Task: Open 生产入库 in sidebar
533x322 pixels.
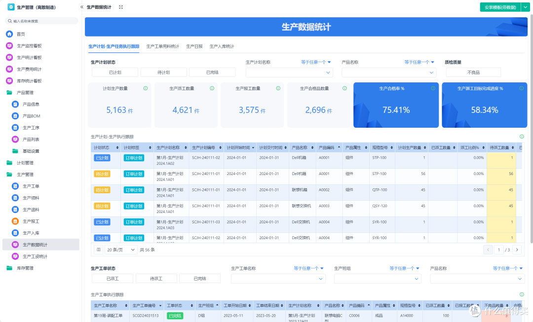Action: point(31,233)
